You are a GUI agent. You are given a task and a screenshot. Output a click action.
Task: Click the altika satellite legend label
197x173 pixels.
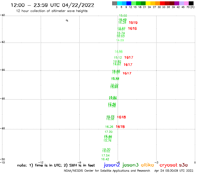click(147, 165)
